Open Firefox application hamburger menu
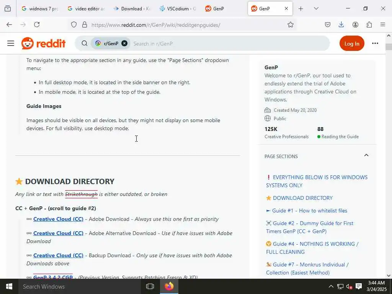Image resolution: width=392 pixels, height=294 pixels. pyautogui.click(x=383, y=24)
